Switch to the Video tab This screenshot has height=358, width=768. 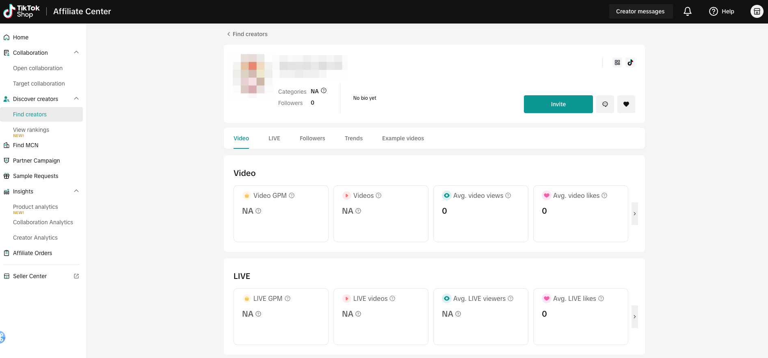[241, 138]
